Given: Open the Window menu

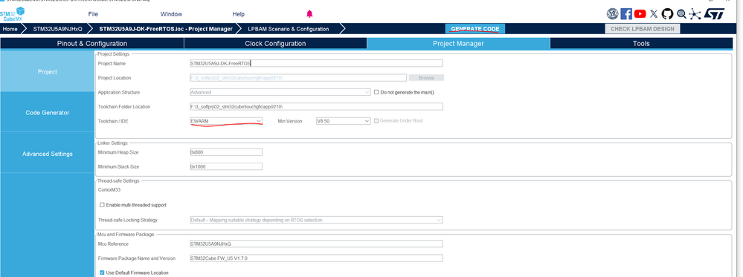Looking at the screenshot, I should 171,14.
